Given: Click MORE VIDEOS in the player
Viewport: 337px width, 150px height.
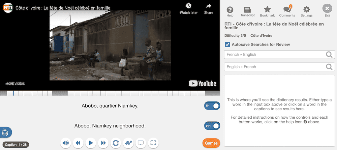Looking at the screenshot, I should tap(15, 84).
